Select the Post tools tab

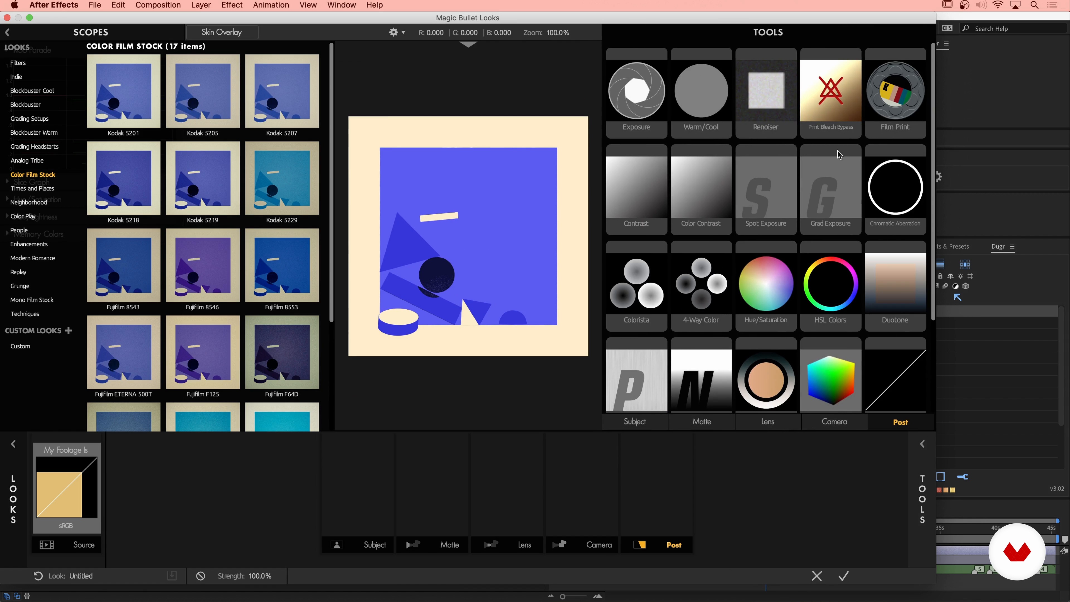[901, 422]
